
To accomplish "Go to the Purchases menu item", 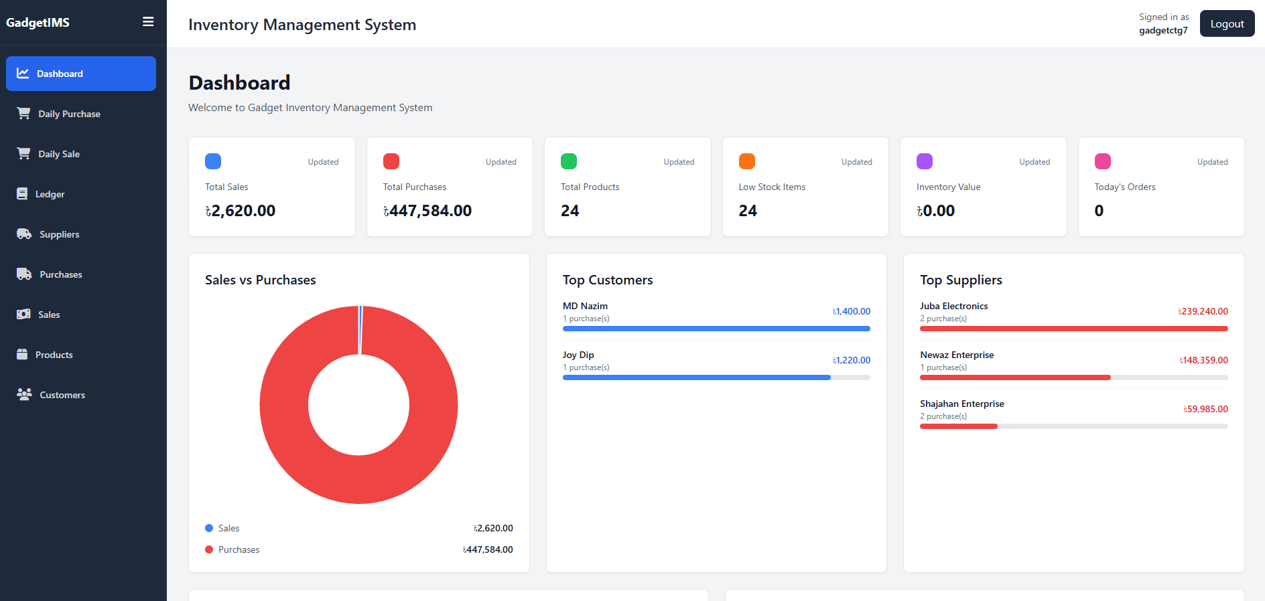I will [81, 274].
